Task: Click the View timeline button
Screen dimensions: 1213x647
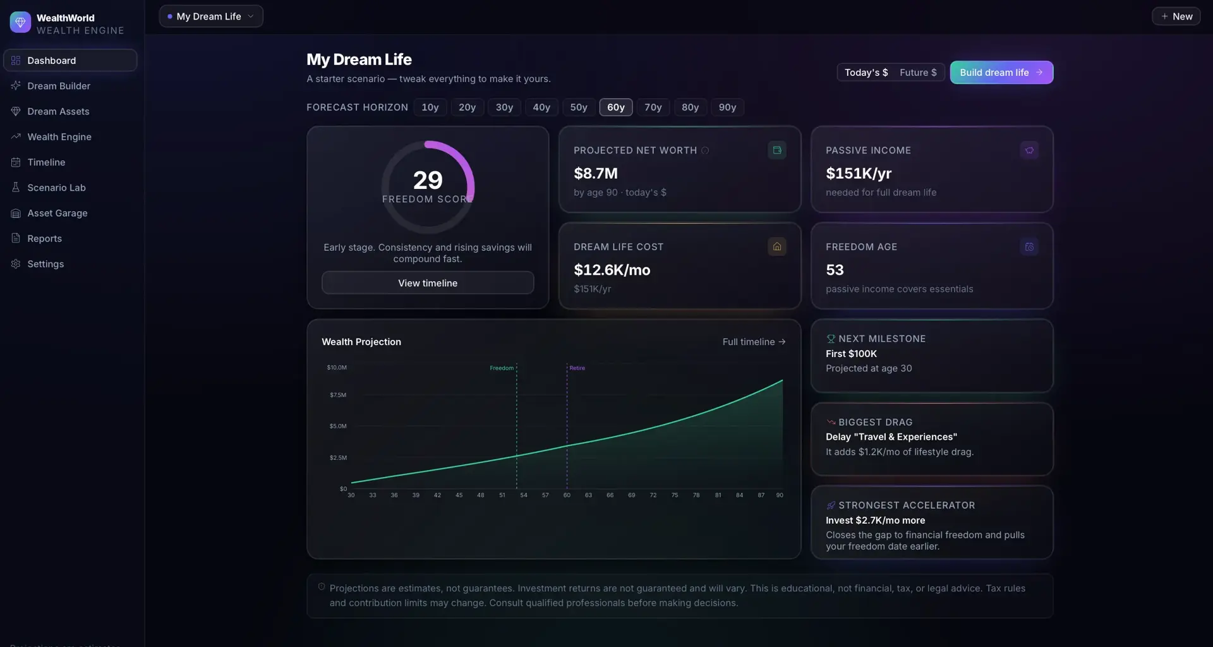Action: [428, 283]
